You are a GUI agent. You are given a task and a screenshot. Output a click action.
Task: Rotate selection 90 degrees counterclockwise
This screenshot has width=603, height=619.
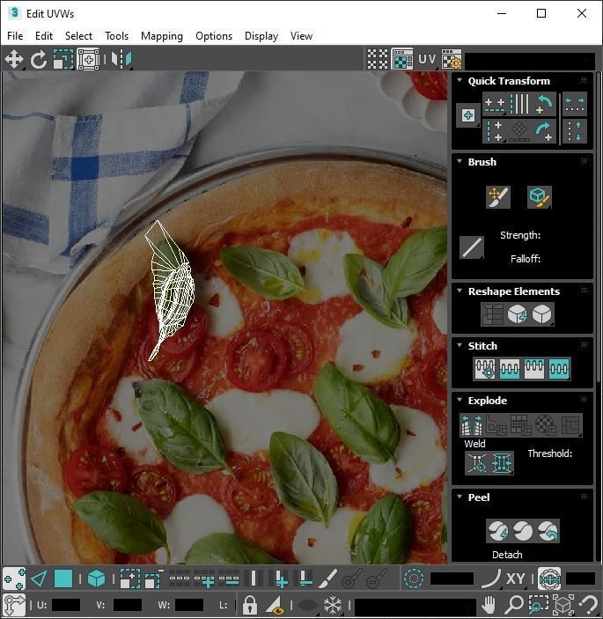tap(544, 104)
